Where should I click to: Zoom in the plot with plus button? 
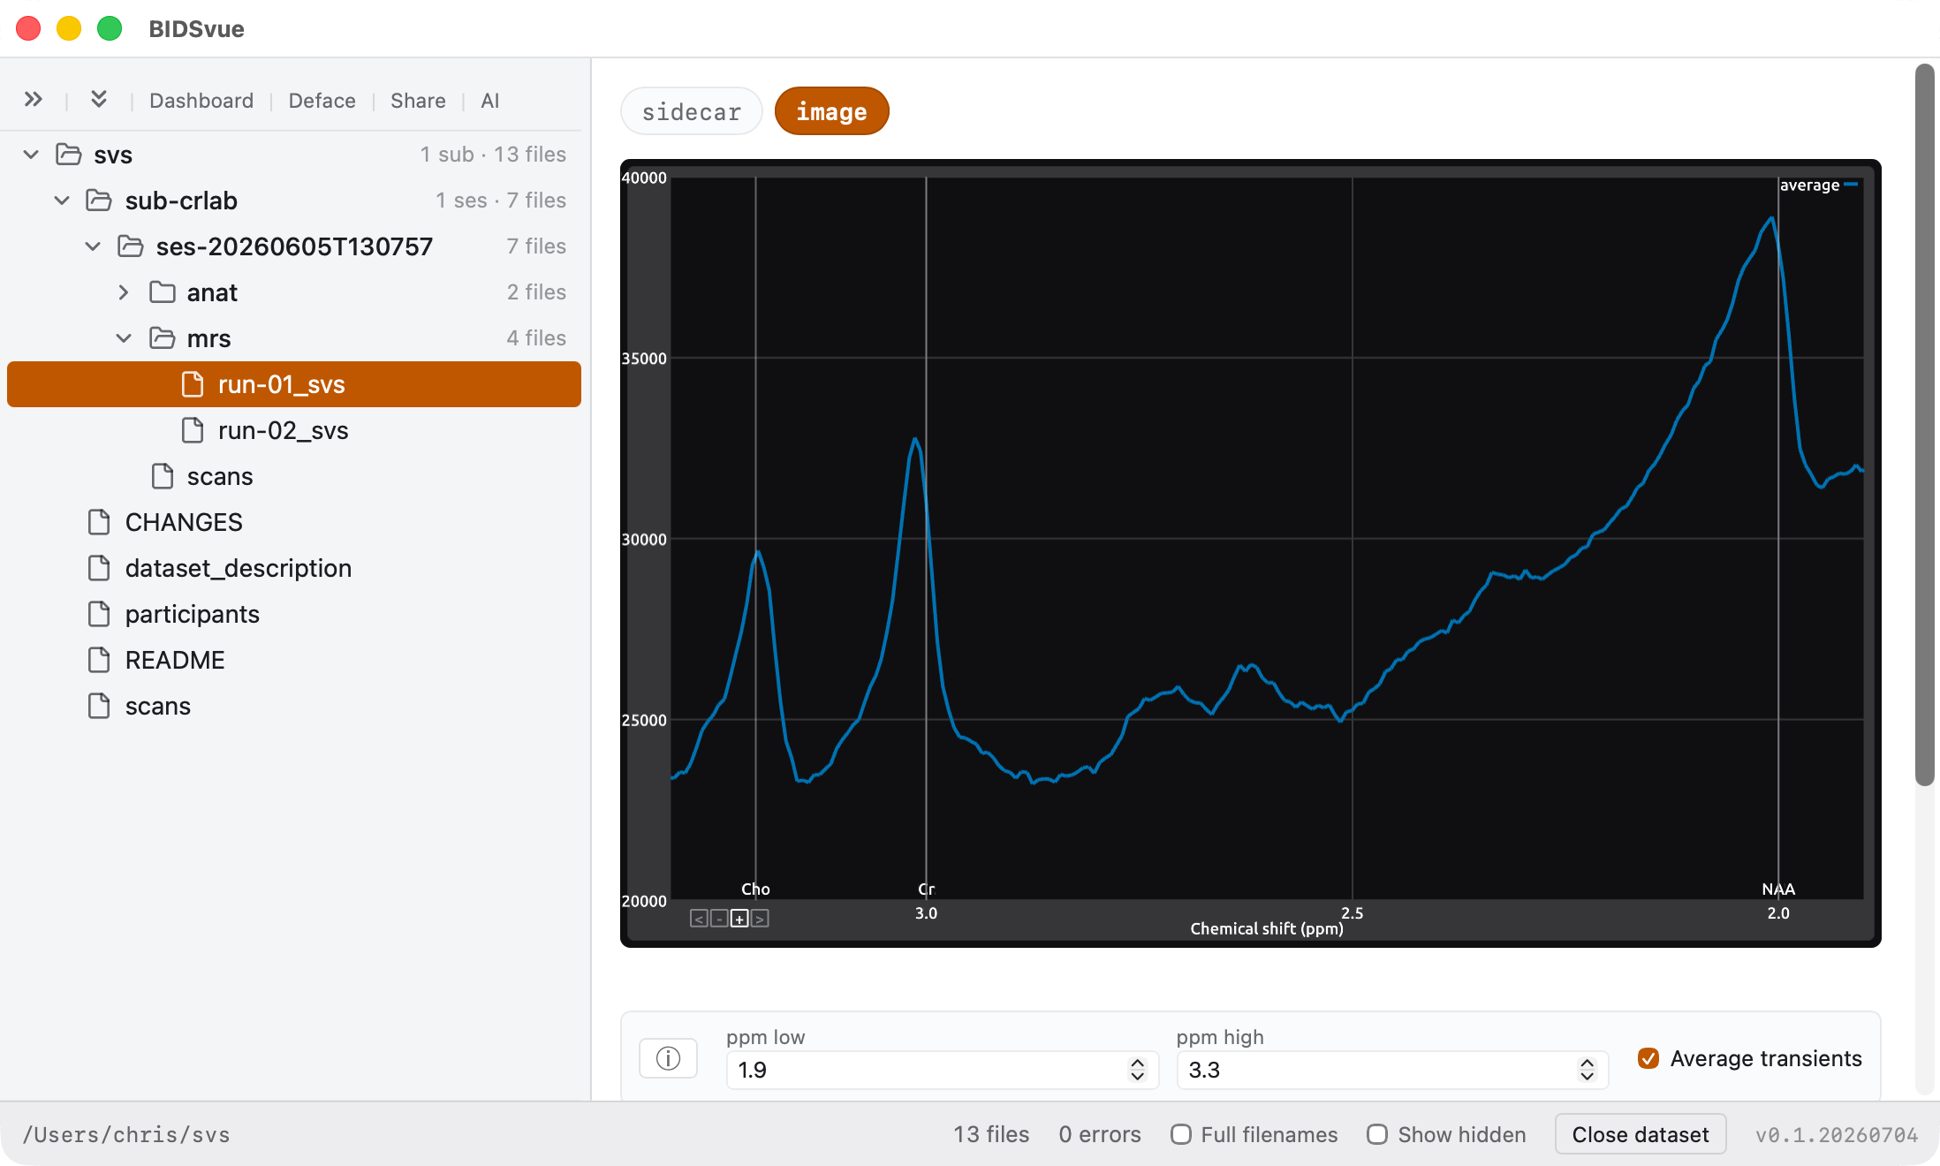(739, 919)
